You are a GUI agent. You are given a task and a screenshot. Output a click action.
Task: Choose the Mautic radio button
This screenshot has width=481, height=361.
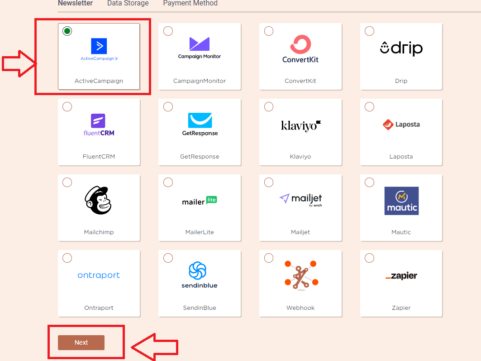pos(369,183)
